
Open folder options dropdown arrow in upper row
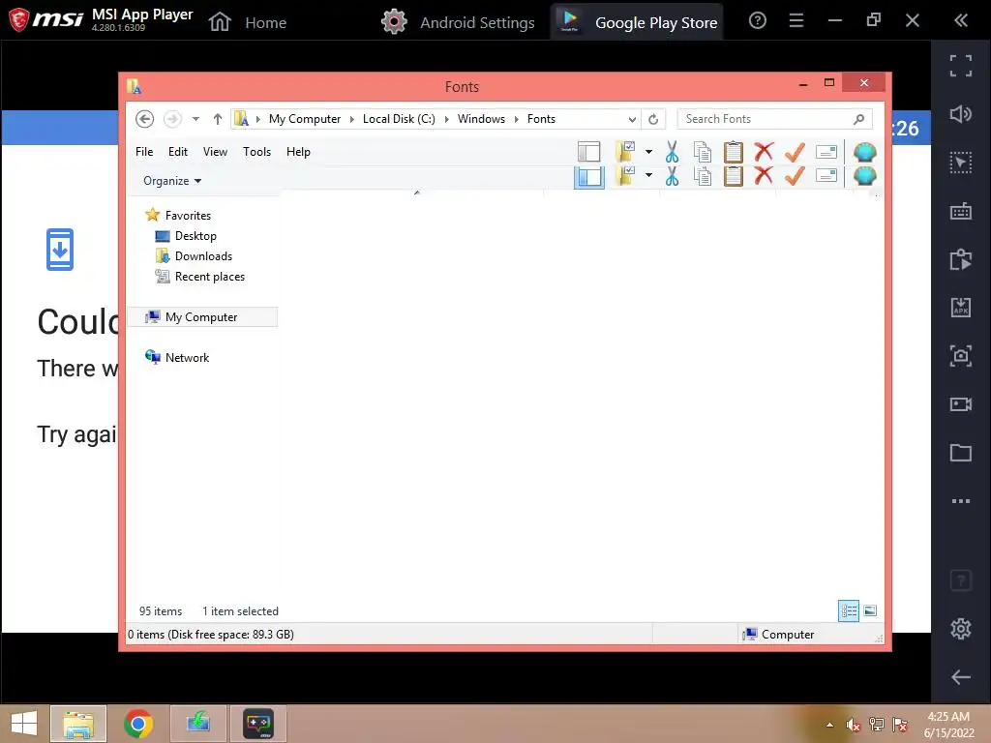coord(648,152)
